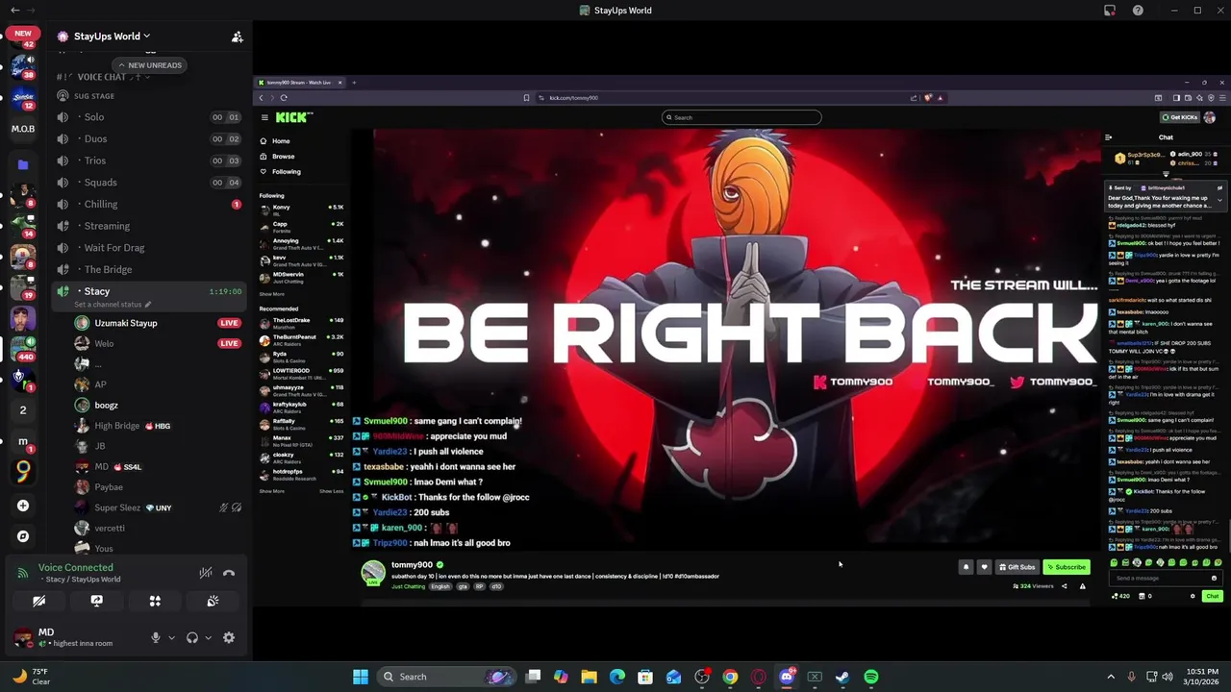Toggle Discord noise suppression icon

206,573
